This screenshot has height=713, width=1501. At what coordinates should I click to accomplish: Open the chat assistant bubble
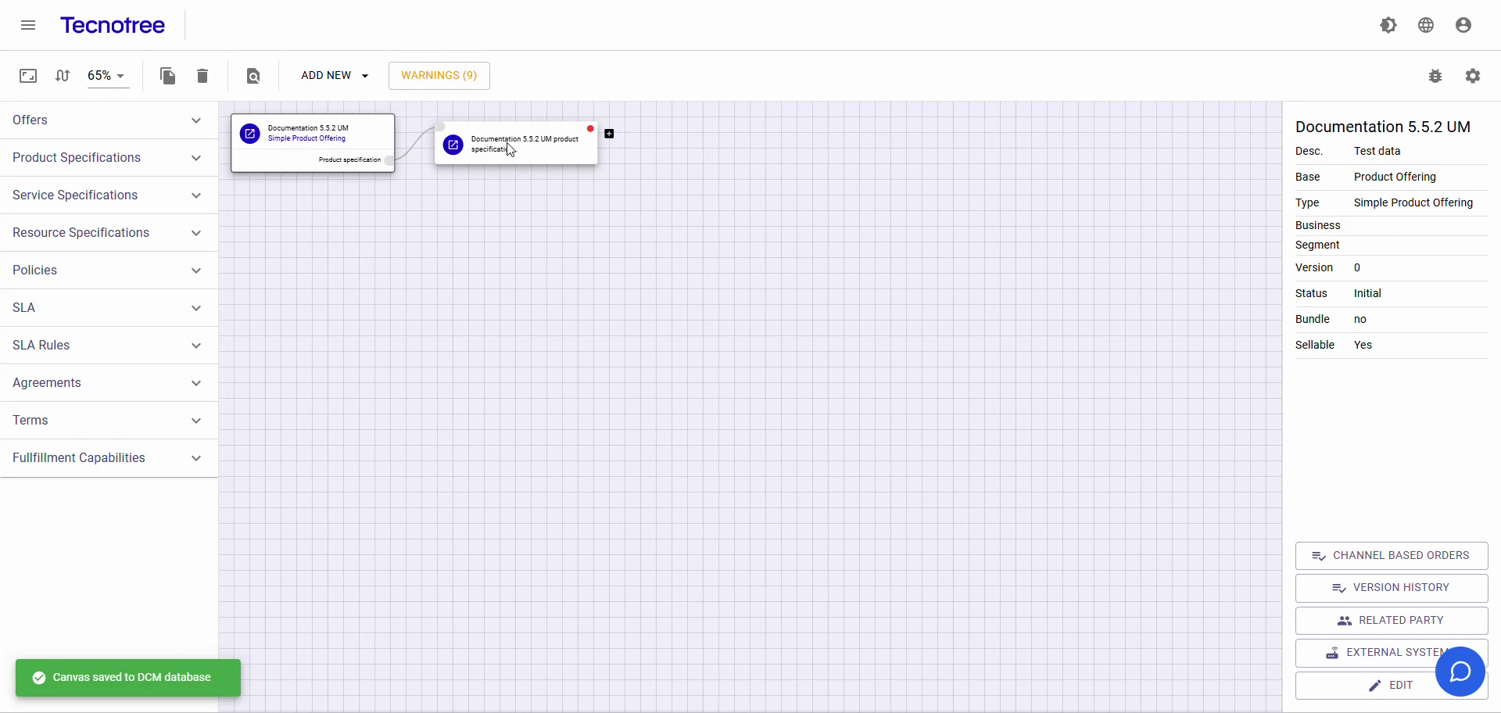tap(1460, 672)
